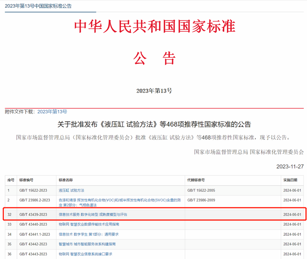The image size is (307, 259).
Task: Click the 序号 column header
Action: [x=10, y=180]
